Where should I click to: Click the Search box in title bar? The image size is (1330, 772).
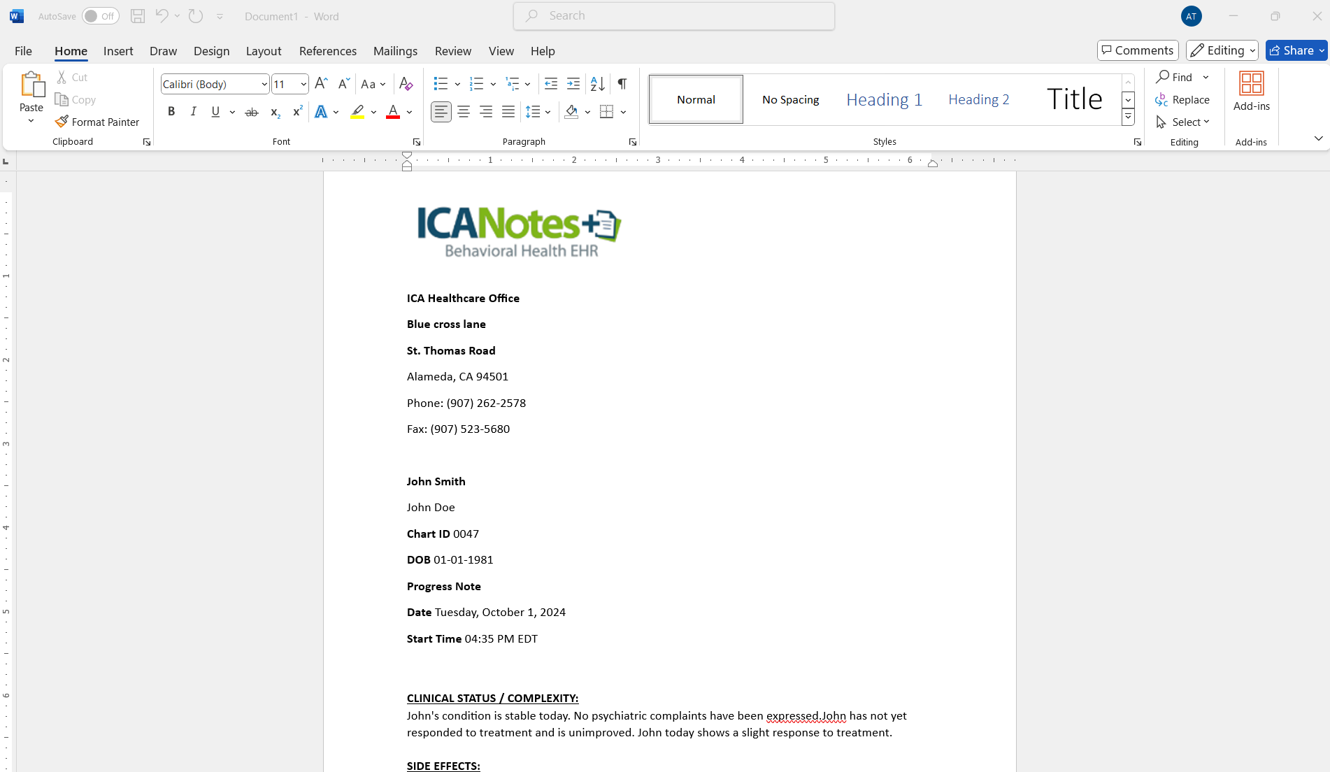(674, 16)
